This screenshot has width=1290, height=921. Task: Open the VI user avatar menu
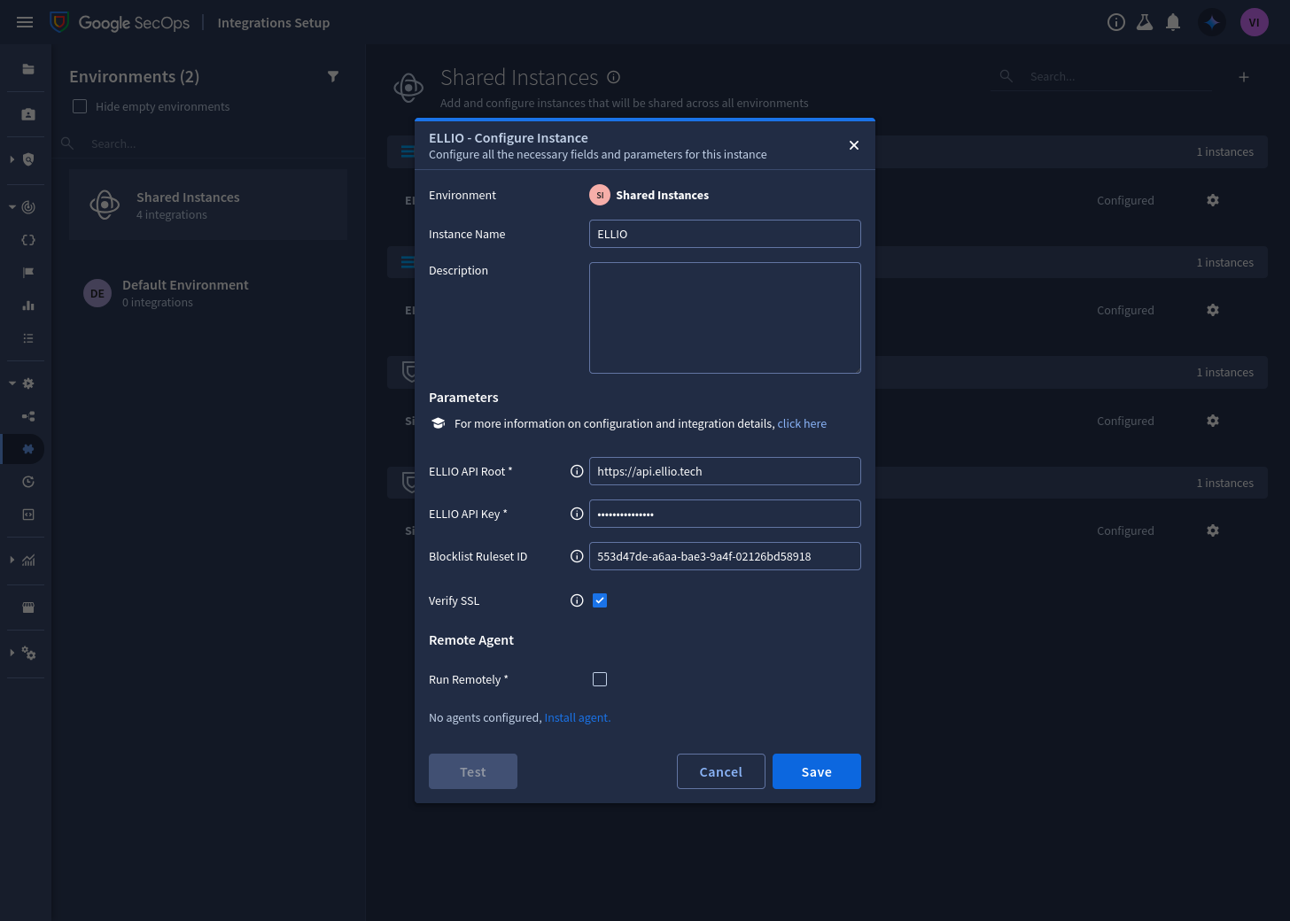tap(1255, 22)
